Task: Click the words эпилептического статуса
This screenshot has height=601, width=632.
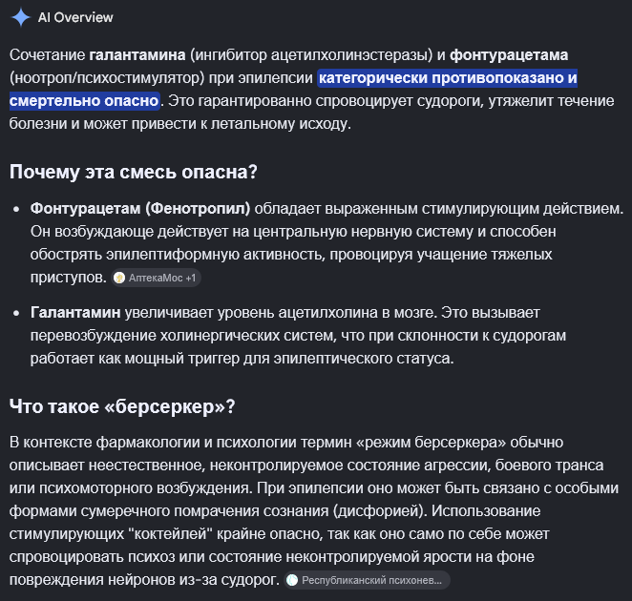Action: (364, 359)
